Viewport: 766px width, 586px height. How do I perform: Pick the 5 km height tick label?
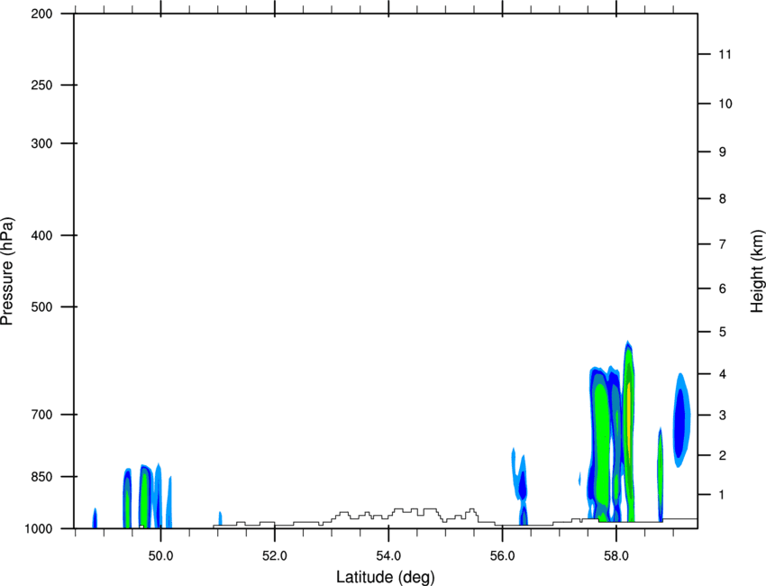[x=722, y=332]
